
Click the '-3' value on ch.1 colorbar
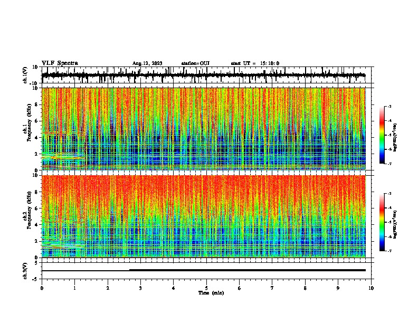pyautogui.click(x=389, y=106)
